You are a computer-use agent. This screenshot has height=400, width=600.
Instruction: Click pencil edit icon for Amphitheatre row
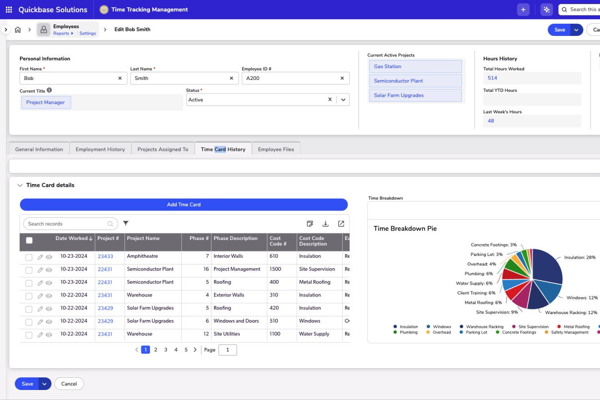pos(40,257)
